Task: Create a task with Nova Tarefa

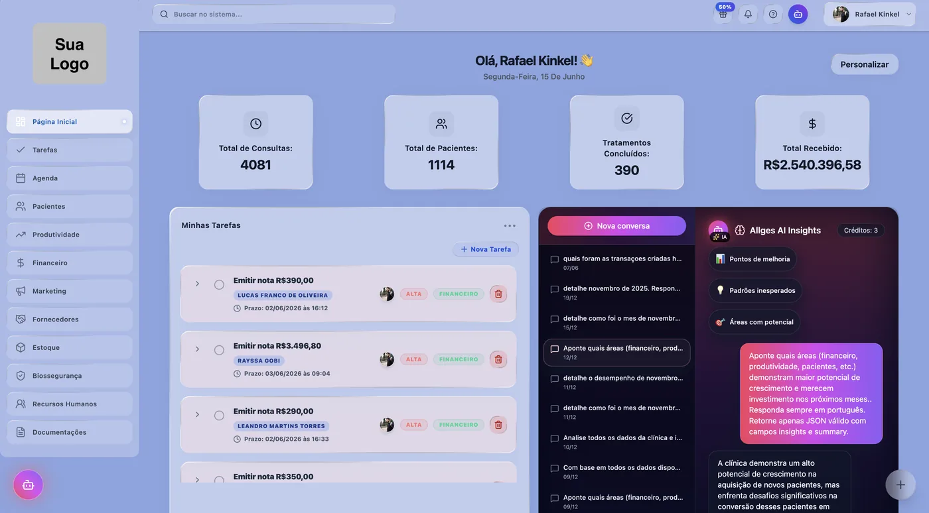Action: [486, 249]
